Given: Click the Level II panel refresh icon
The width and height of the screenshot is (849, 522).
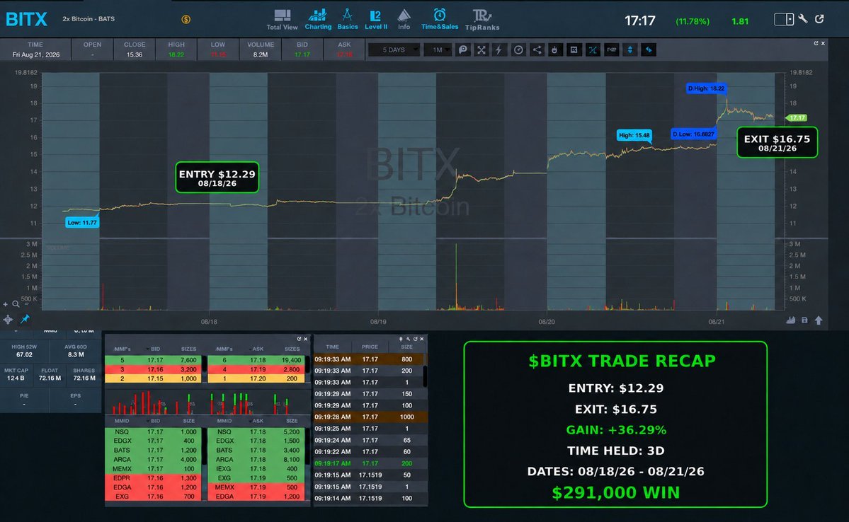Looking at the screenshot, I should pyautogui.click(x=299, y=339).
